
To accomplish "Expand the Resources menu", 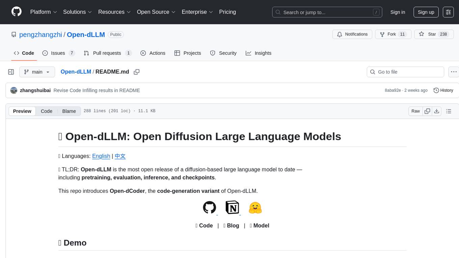I will pyautogui.click(x=114, y=12).
